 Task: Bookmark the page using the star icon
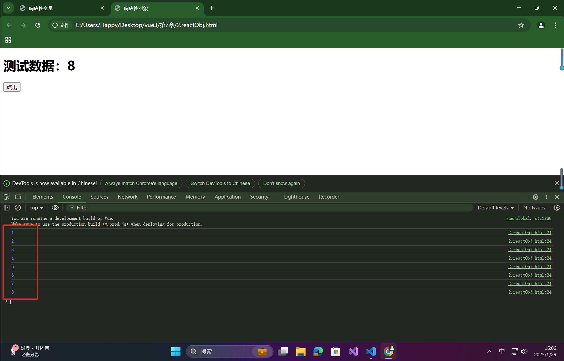pyautogui.click(x=521, y=25)
